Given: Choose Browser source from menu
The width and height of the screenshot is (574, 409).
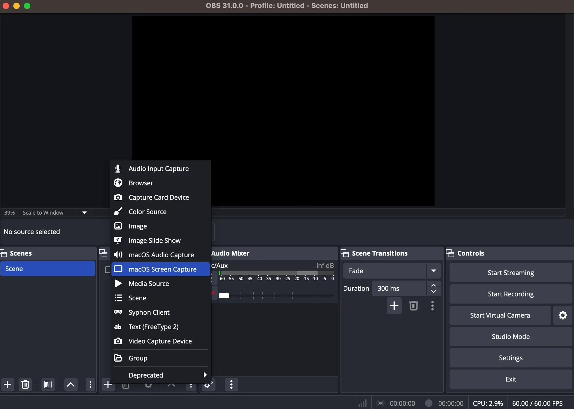Looking at the screenshot, I should 160,183.
